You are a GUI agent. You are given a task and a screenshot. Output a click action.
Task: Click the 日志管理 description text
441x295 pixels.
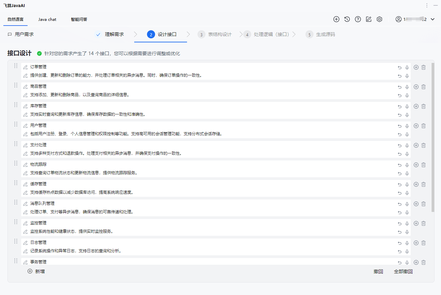pos(76,251)
